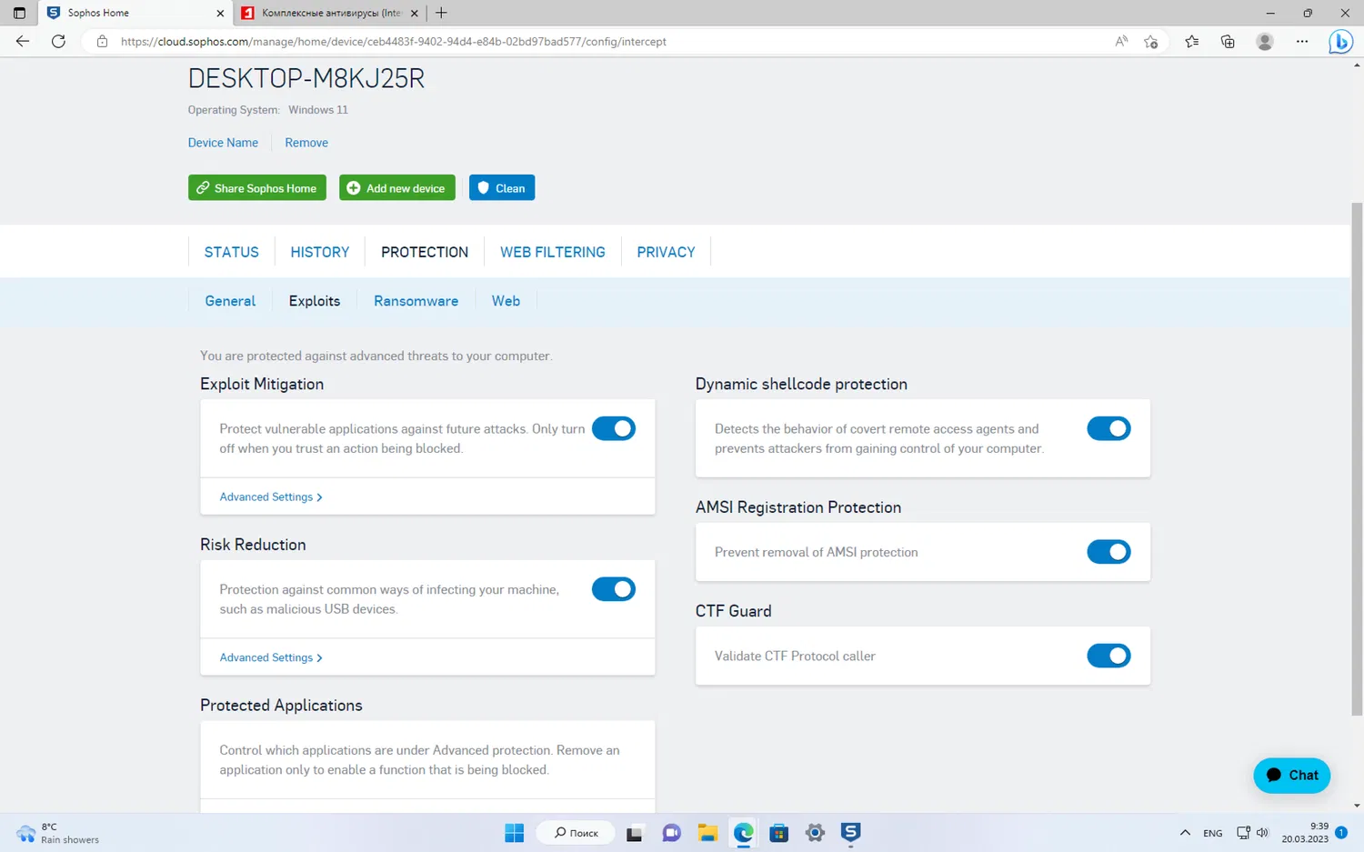The width and height of the screenshot is (1364, 852).
Task: Open the browser Favorites list
Action: point(1192,41)
